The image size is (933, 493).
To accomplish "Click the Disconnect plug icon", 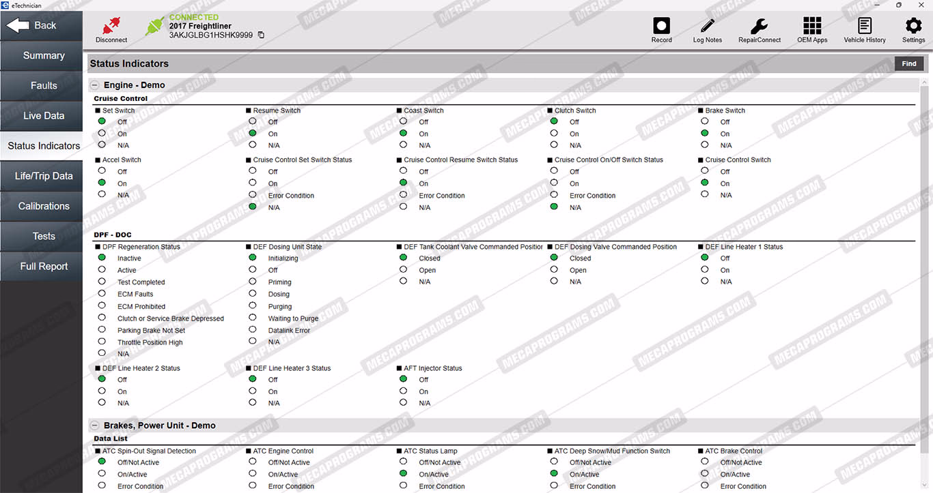I will 111,27.
